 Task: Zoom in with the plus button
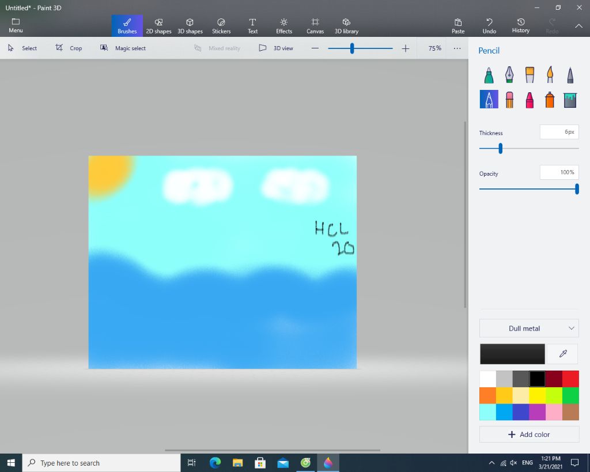tap(405, 48)
